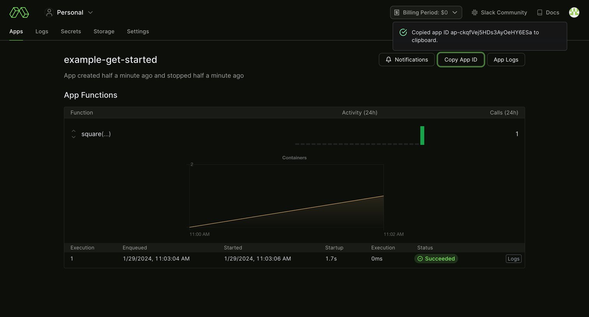Image resolution: width=589 pixels, height=317 pixels.
Task: Collapse the square(...) function row expander
Action: (x=74, y=134)
